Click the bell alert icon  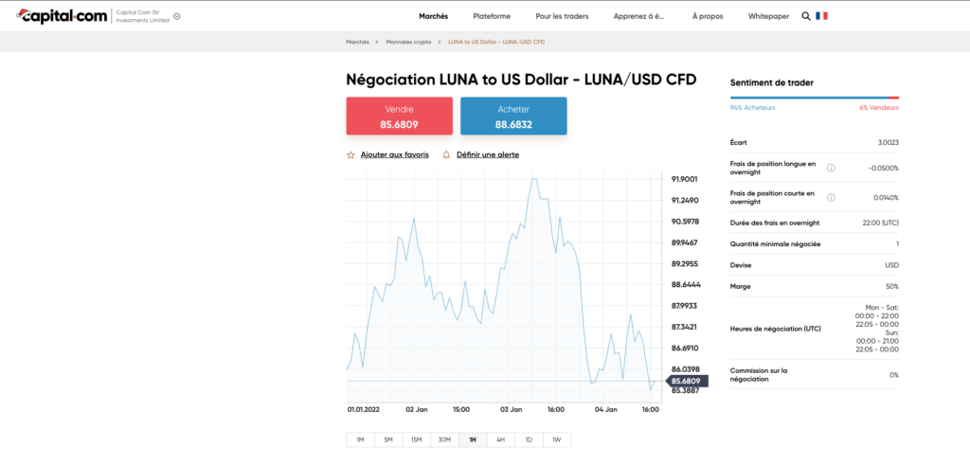(x=446, y=155)
